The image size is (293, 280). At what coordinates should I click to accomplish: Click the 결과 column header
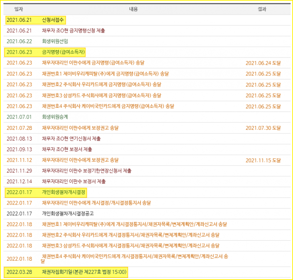click(262, 9)
